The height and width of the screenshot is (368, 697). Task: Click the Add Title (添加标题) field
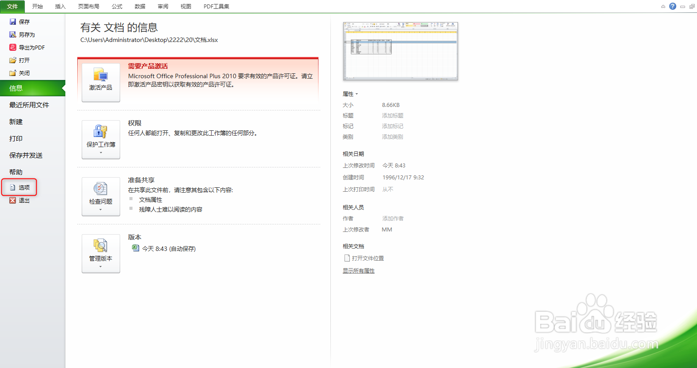tap(393, 116)
